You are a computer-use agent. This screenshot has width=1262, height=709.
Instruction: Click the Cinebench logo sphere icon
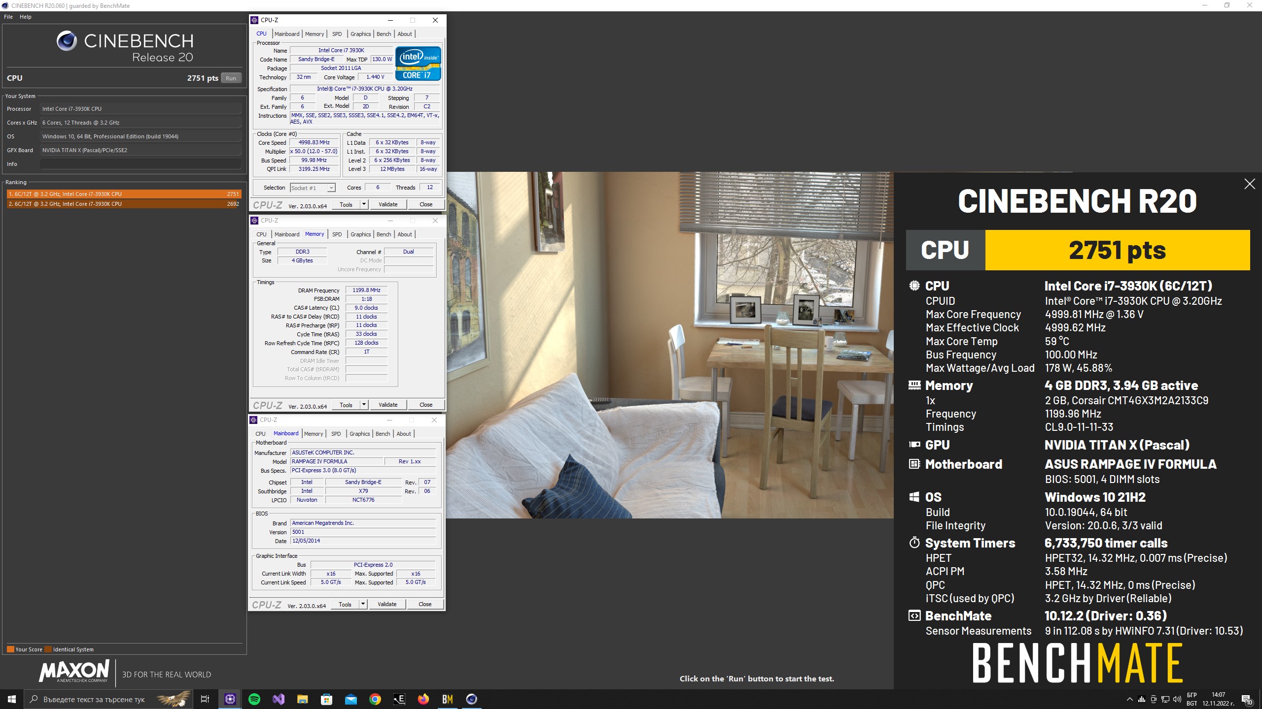(67, 41)
